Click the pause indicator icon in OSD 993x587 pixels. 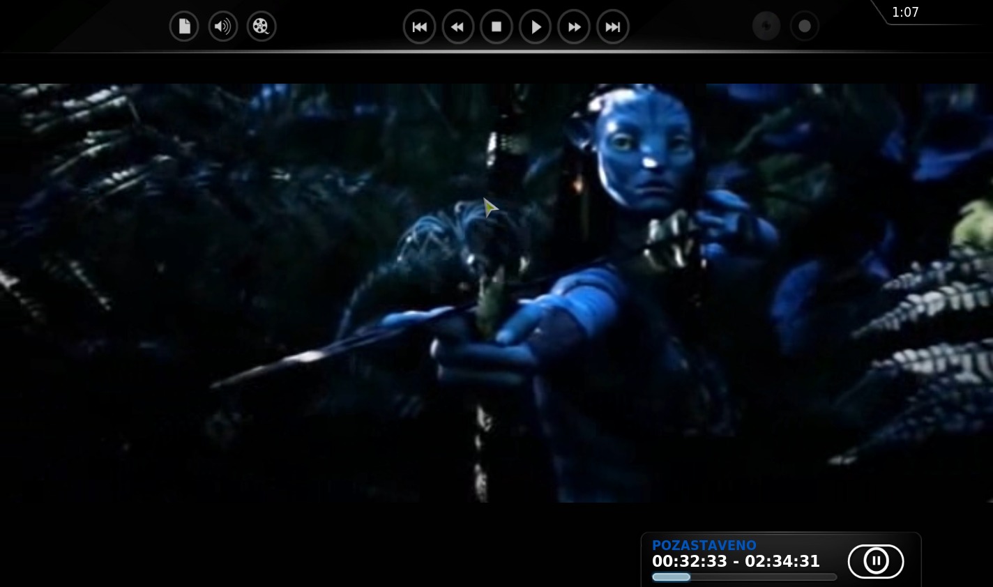876,561
